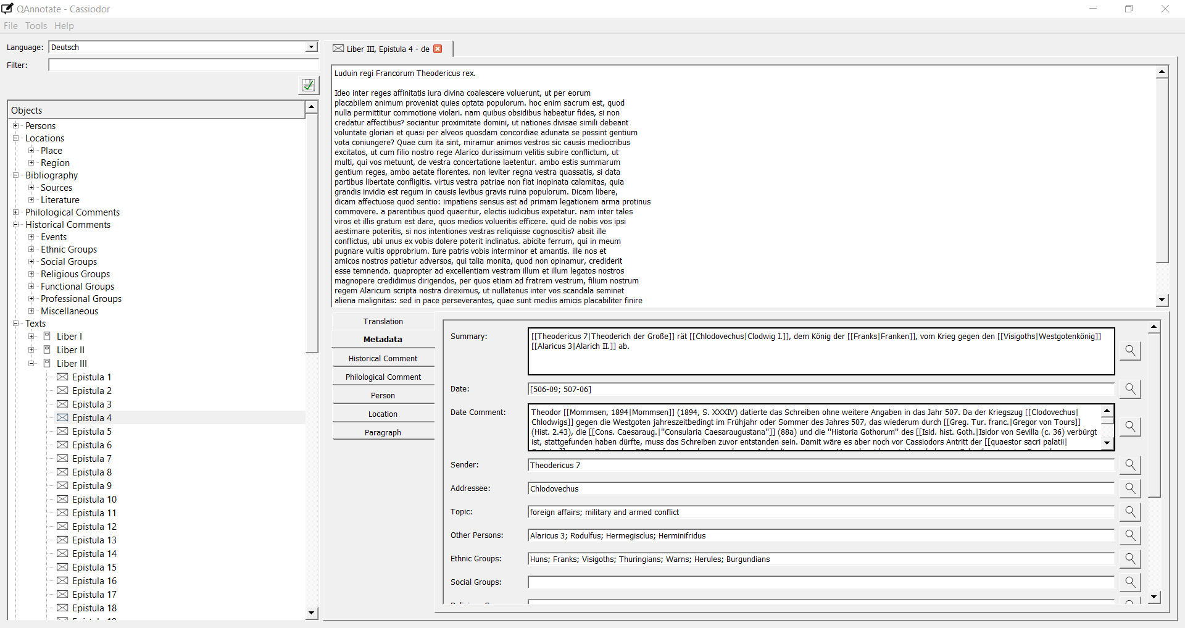Open the Historical Comment section
The image size is (1185, 628).
[x=383, y=359]
